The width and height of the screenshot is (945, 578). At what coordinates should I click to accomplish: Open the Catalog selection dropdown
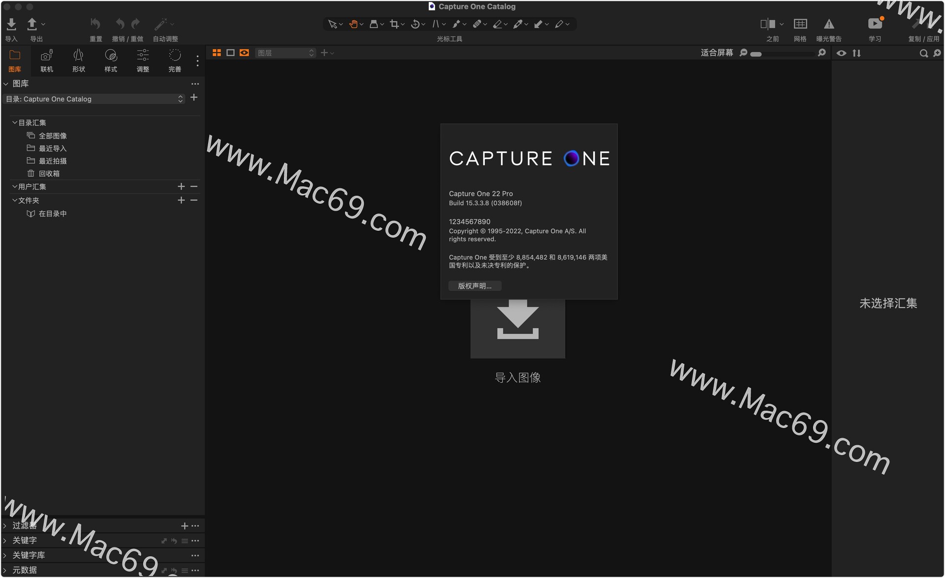coord(94,99)
